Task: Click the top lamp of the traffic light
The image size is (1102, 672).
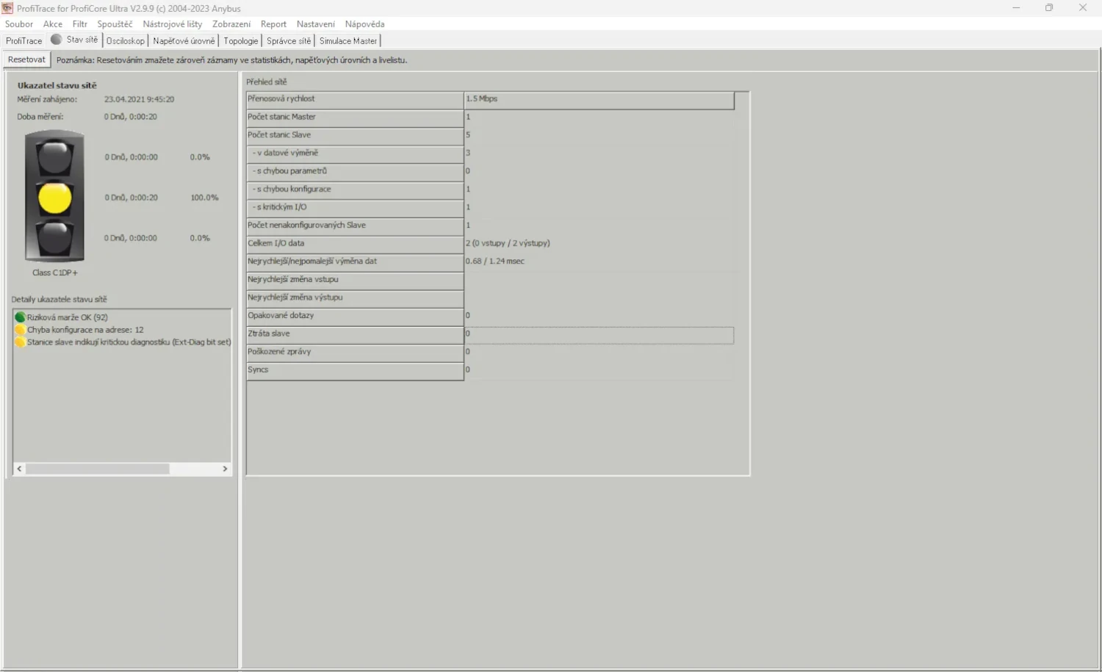Action: (55, 157)
